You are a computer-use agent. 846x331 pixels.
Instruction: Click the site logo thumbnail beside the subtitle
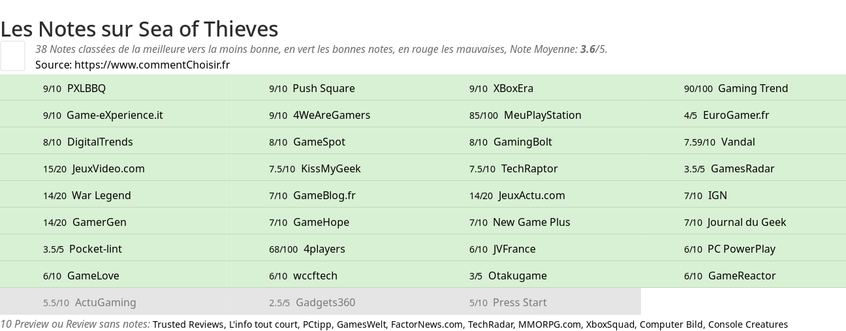pyautogui.click(x=12, y=55)
